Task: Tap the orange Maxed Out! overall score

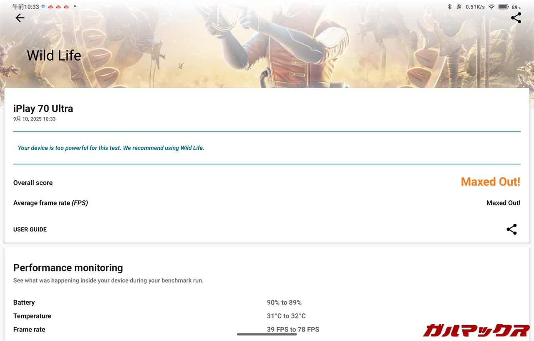Action: point(490,182)
